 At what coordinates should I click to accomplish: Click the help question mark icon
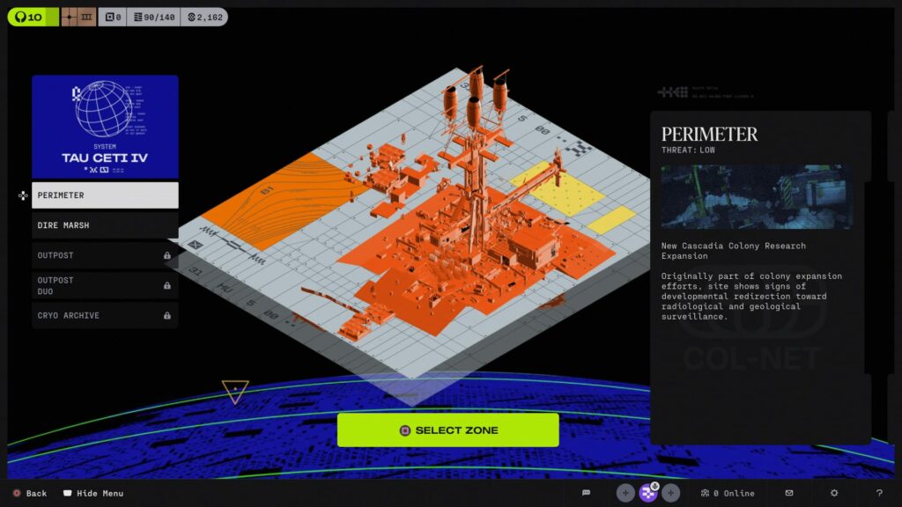[879, 493]
